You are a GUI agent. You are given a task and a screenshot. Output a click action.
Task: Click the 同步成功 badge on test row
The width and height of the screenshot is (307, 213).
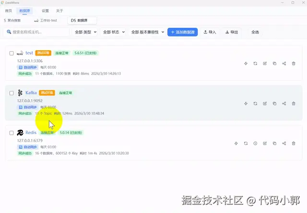[x=25, y=74]
